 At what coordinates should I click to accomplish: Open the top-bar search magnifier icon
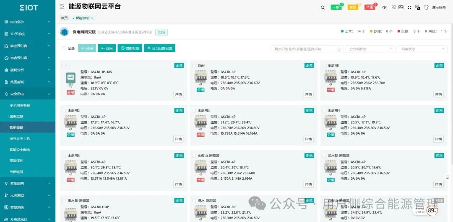point(323,8)
